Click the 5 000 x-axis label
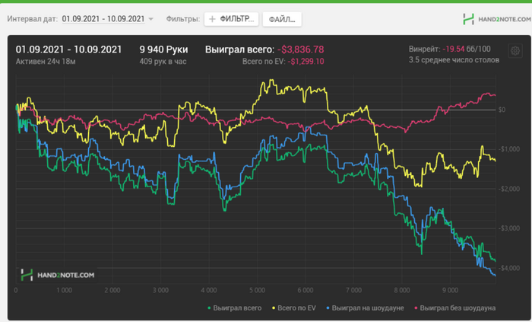 click(x=257, y=291)
